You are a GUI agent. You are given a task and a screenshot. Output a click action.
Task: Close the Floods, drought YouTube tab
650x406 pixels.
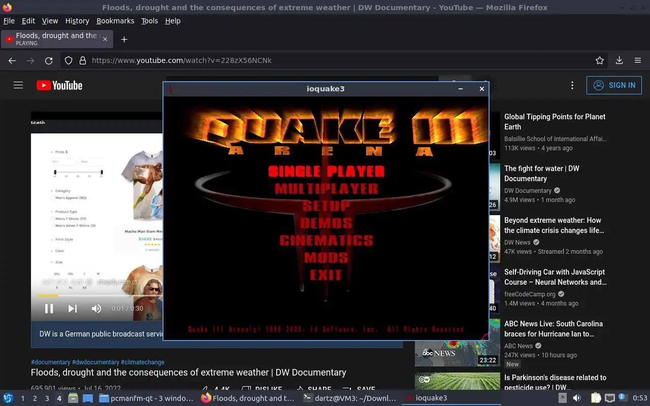point(105,39)
